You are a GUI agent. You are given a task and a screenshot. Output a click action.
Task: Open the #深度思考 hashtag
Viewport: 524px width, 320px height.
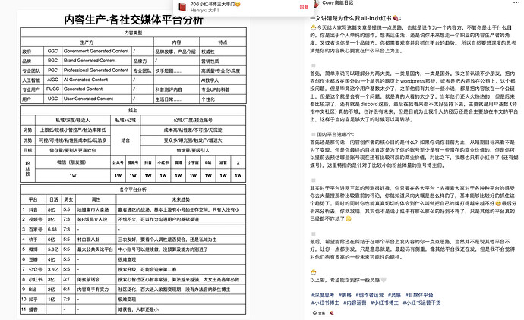(323, 295)
